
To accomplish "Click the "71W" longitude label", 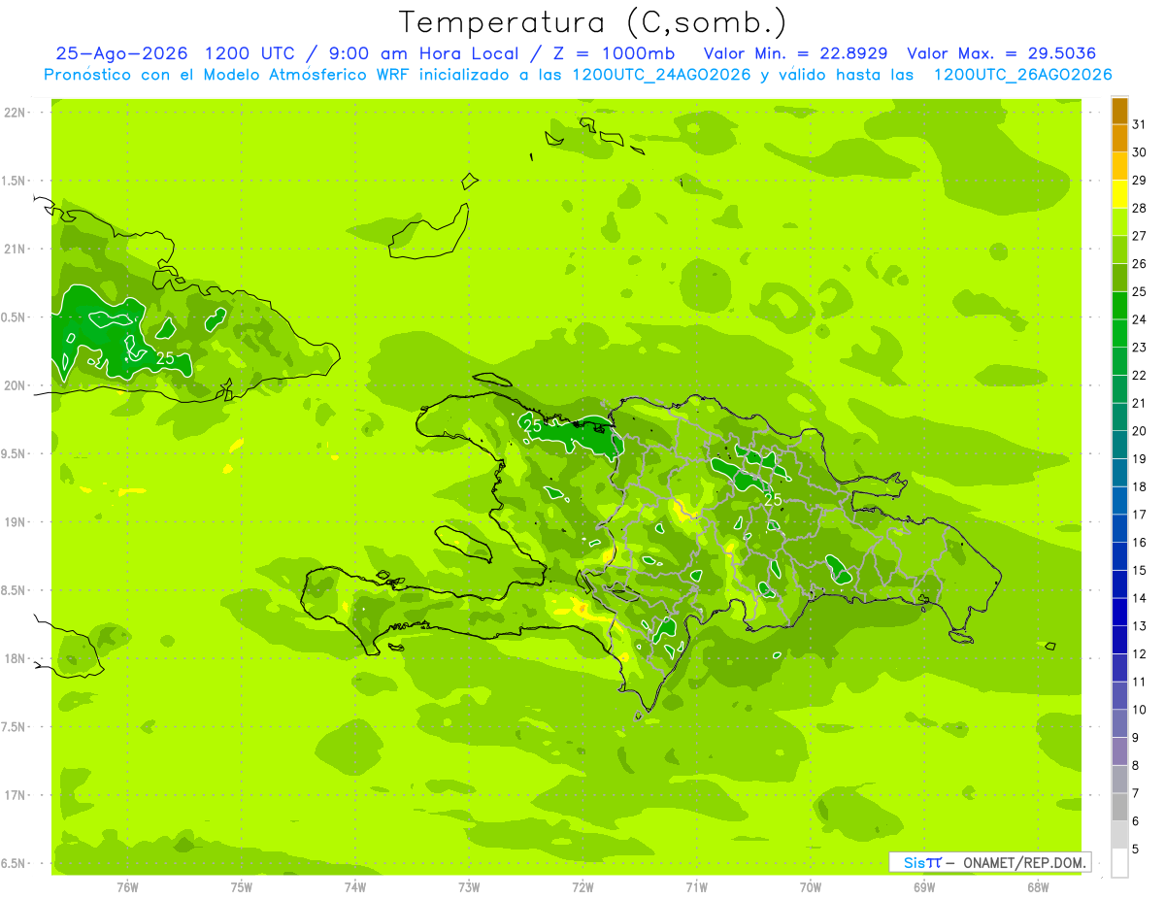I will [696, 886].
